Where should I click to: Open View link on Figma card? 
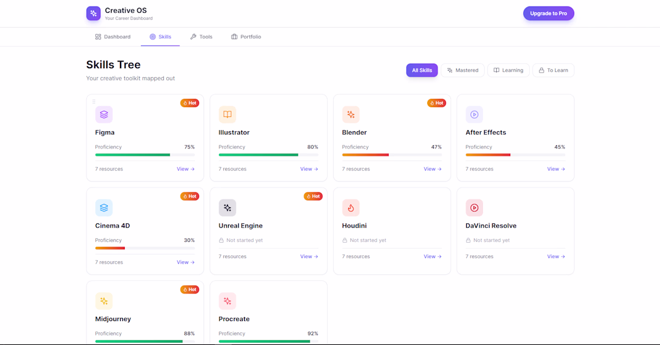click(185, 169)
